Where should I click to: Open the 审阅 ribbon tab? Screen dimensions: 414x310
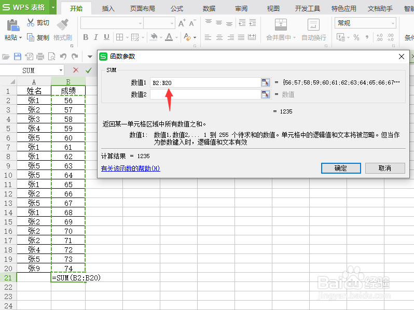tap(241, 8)
